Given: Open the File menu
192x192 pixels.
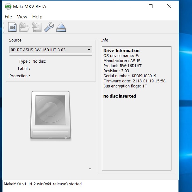Looking at the screenshot, I should [x=8, y=17].
